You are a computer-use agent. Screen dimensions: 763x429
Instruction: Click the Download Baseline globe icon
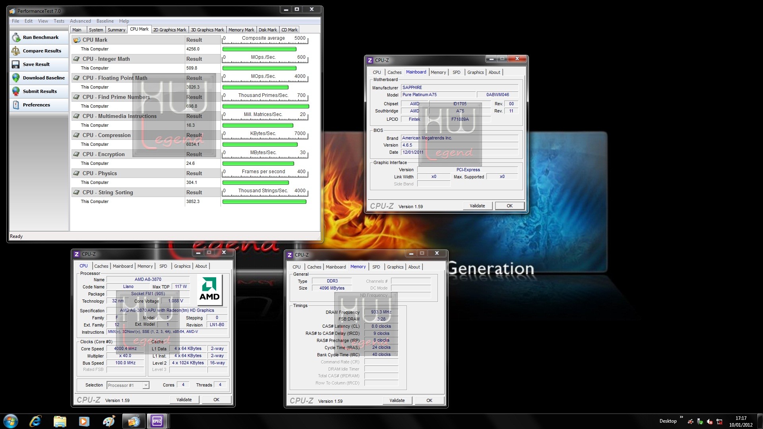click(x=16, y=78)
